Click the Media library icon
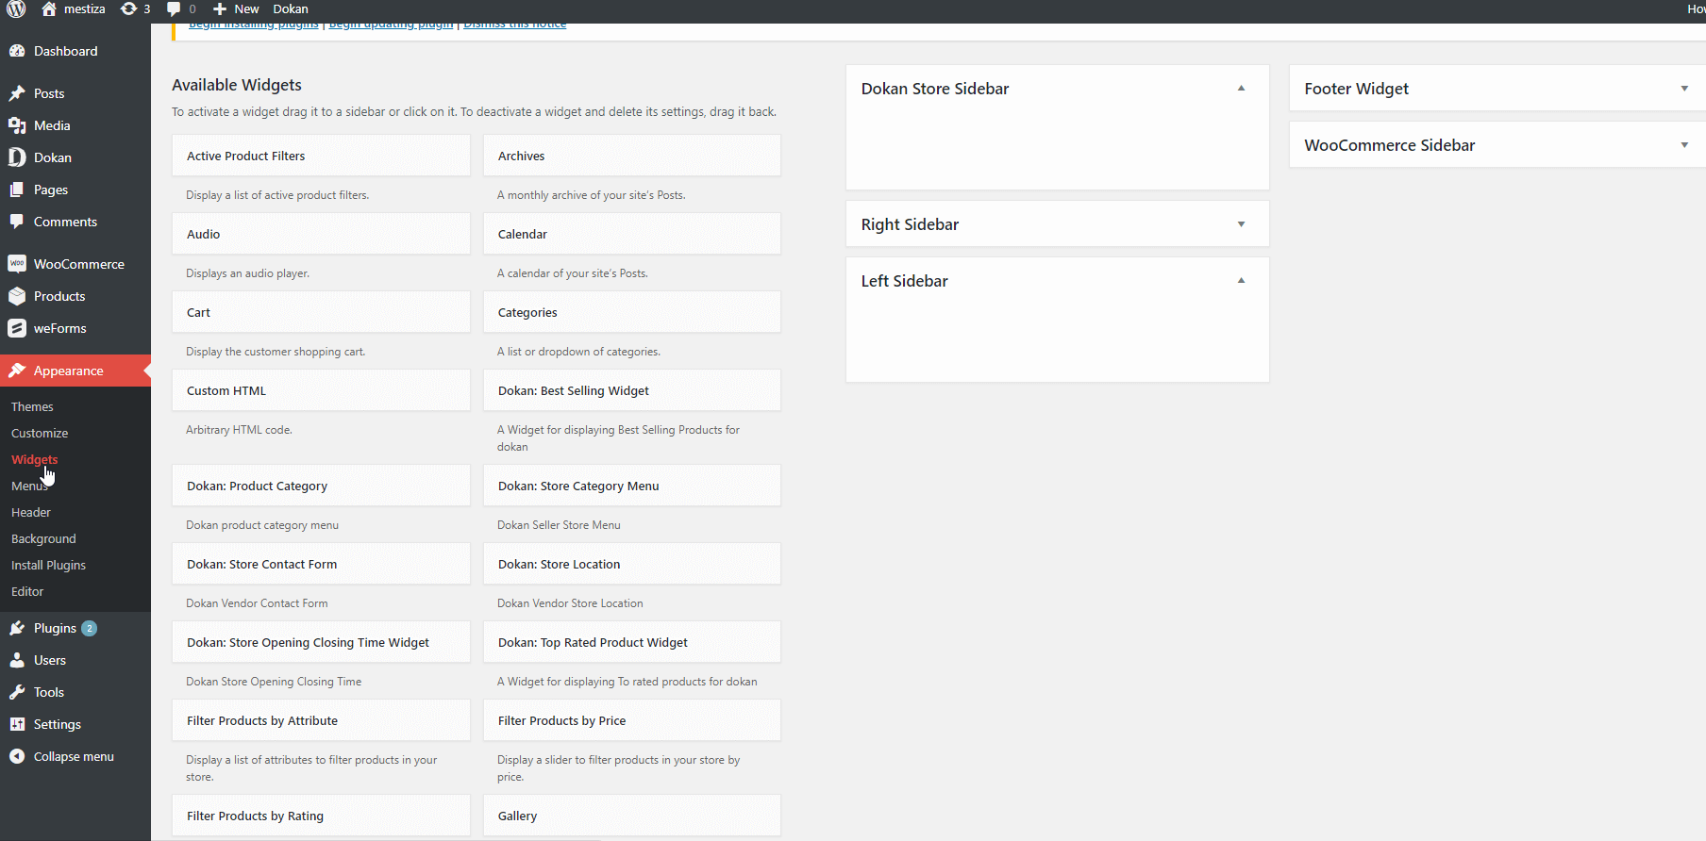The height and width of the screenshot is (841, 1706). 17,125
